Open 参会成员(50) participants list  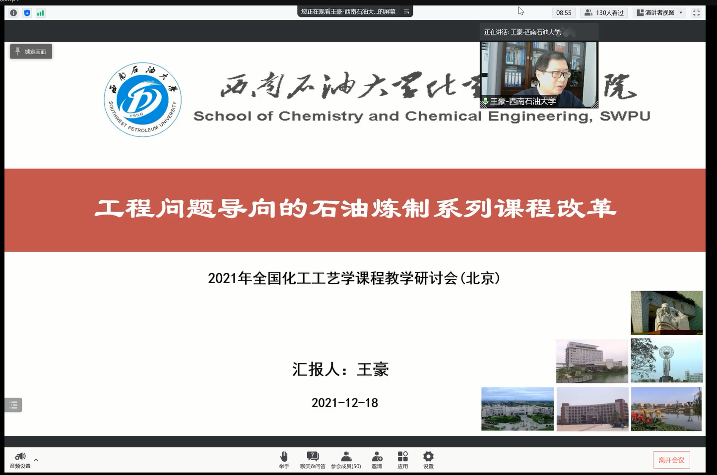click(346, 460)
